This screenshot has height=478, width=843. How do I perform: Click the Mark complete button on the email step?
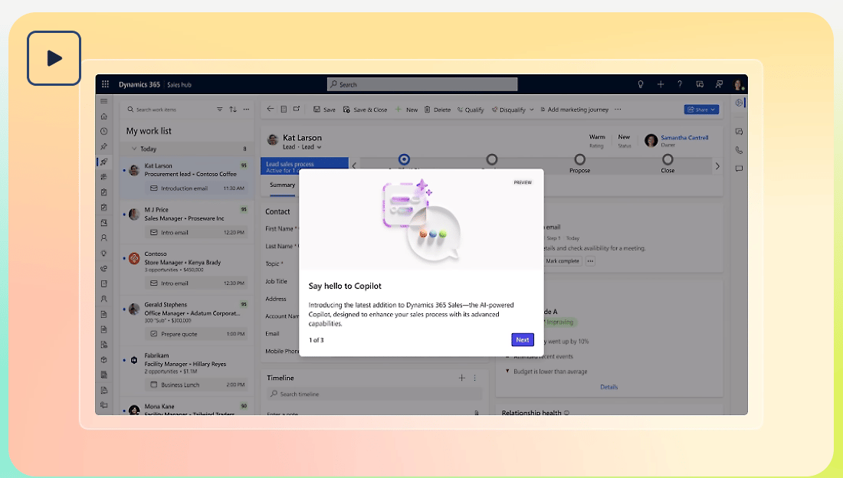click(x=564, y=260)
